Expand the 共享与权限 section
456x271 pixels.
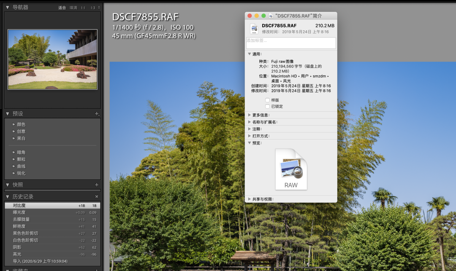click(x=249, y=199)
